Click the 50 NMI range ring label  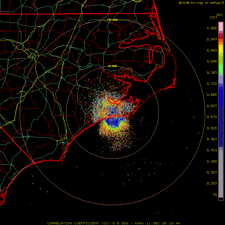pos(112,66)
